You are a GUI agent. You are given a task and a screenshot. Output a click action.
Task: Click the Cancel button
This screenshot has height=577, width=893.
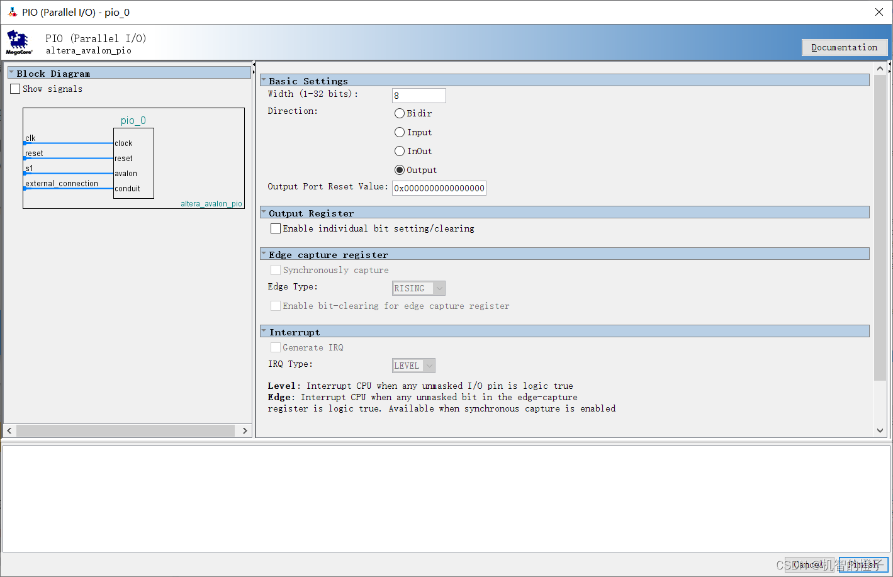pos(809,564)
